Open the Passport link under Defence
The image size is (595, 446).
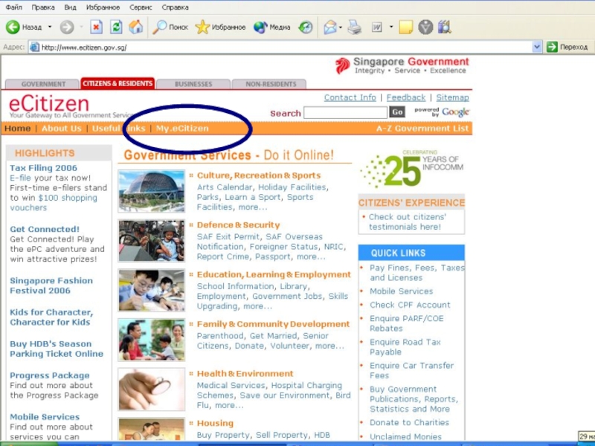[273, 256]
